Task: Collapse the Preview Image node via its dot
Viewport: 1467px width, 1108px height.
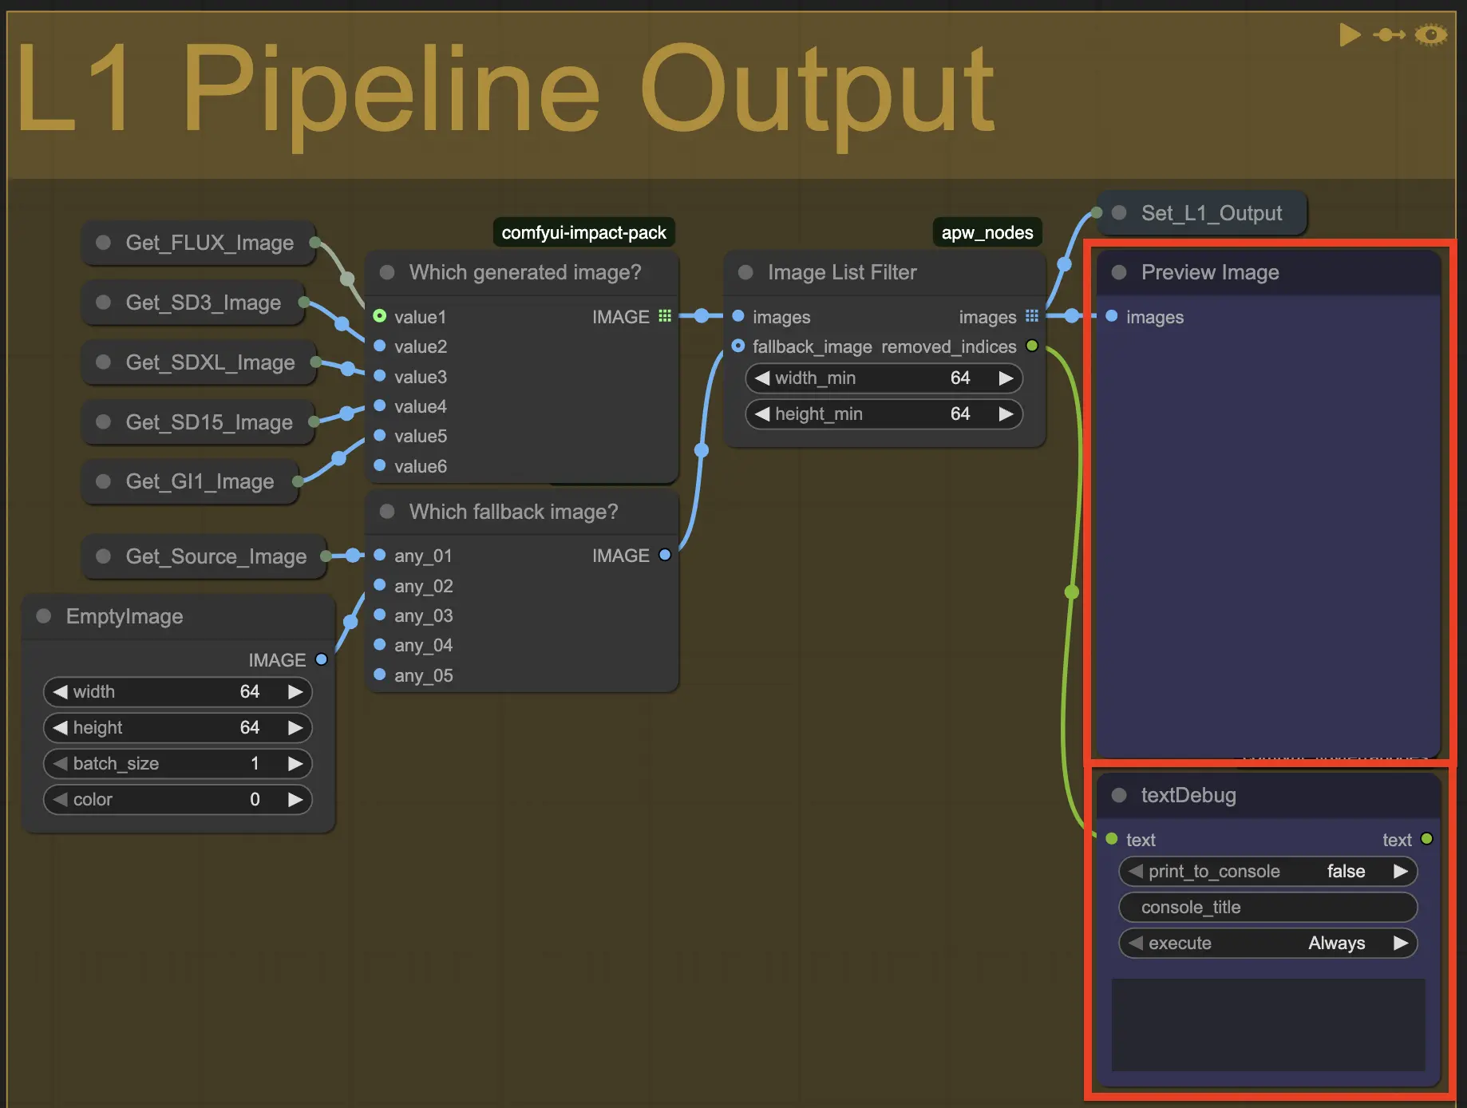Action: tap(1119, 272)
